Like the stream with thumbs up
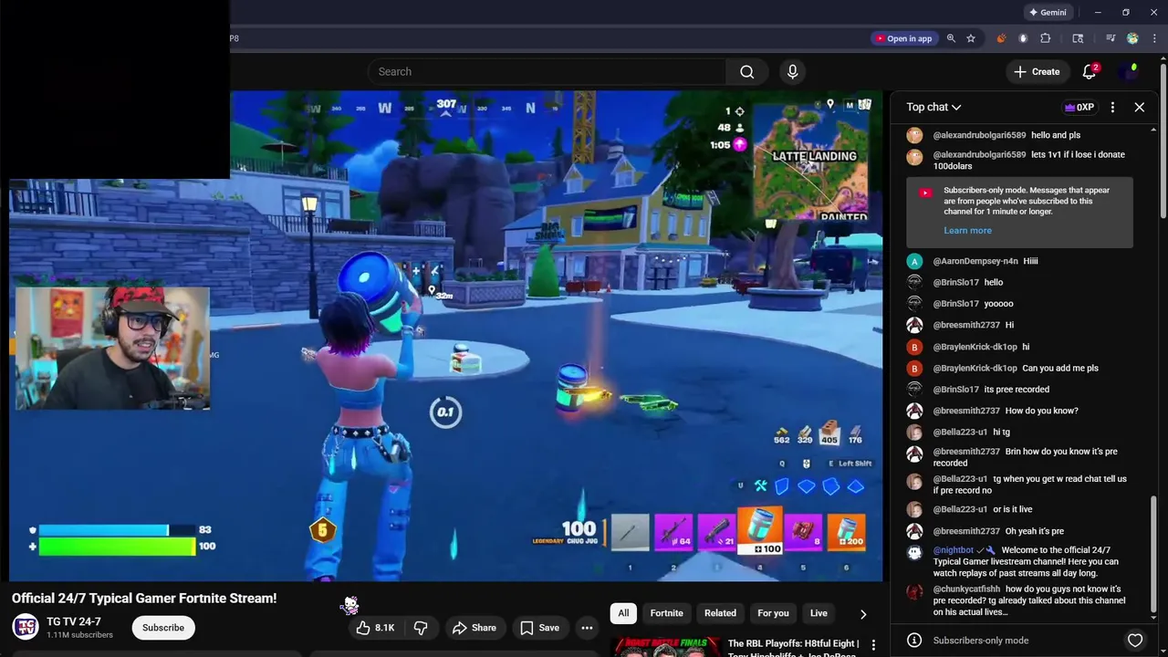 [x=375, y=628]
